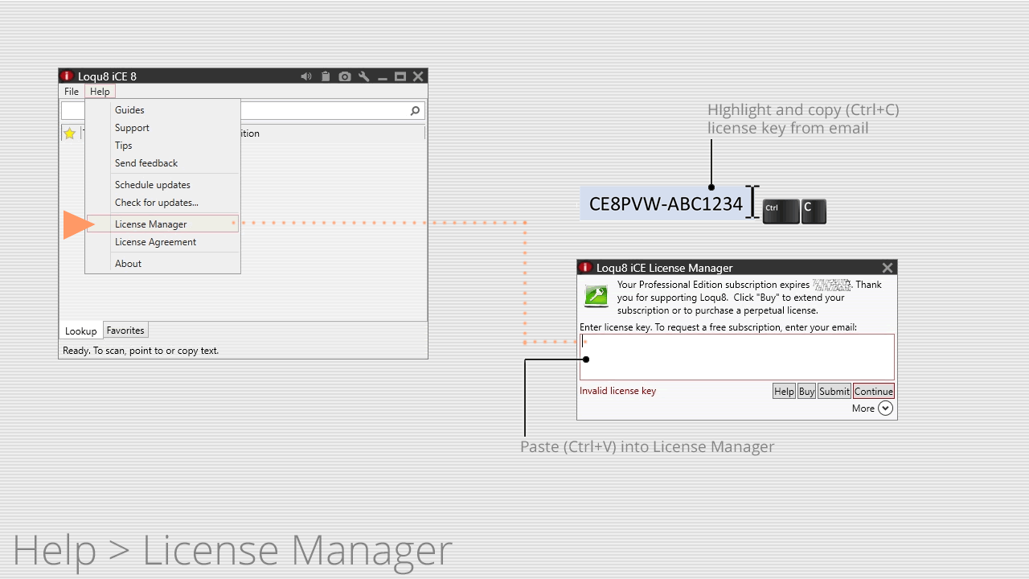This screenshot has width=1029, height=579.
Task: Open the File menu
Action: coord(71,91)
